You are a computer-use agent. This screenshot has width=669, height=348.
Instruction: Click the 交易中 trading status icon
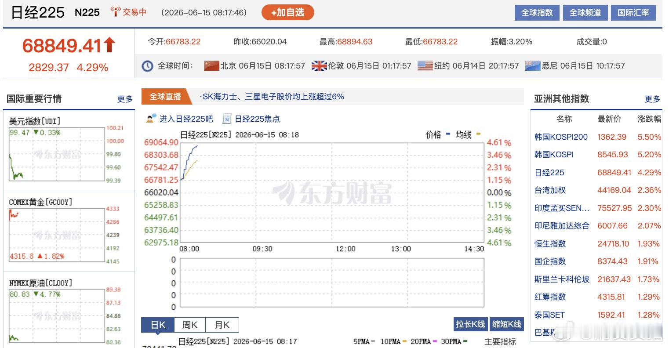coord(115,12)
